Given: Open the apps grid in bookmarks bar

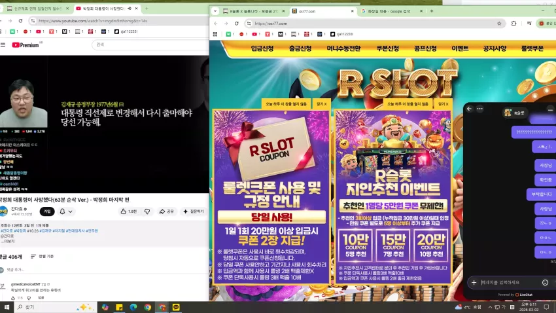Looking at the screenshot, I should [215, 34].
